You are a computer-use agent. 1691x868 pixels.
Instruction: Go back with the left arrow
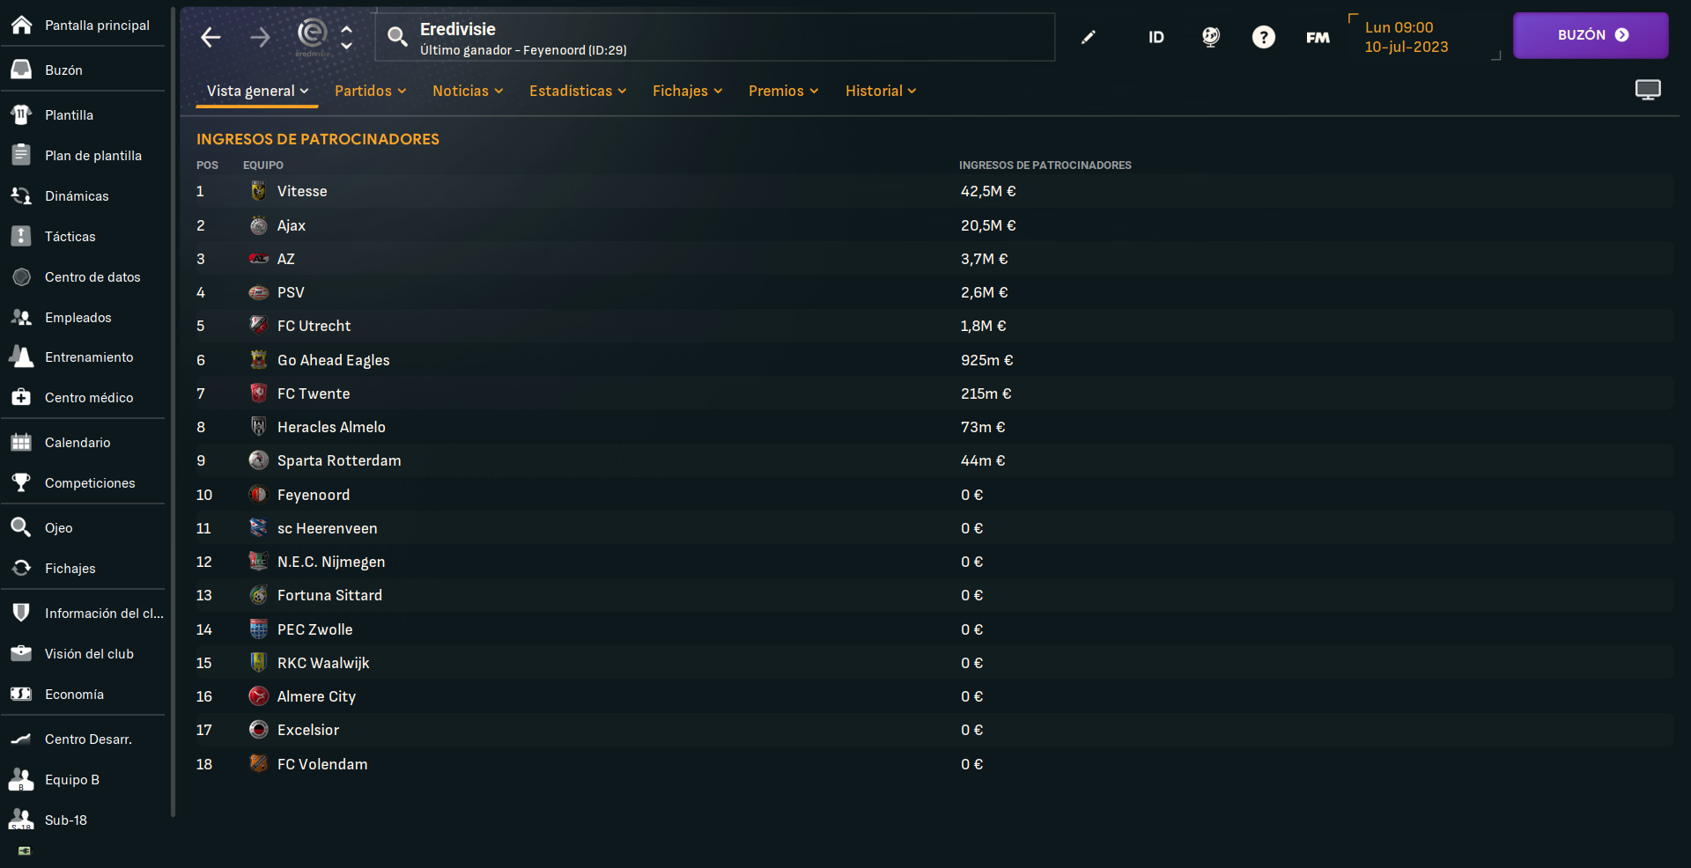click(x=210, y=37)
